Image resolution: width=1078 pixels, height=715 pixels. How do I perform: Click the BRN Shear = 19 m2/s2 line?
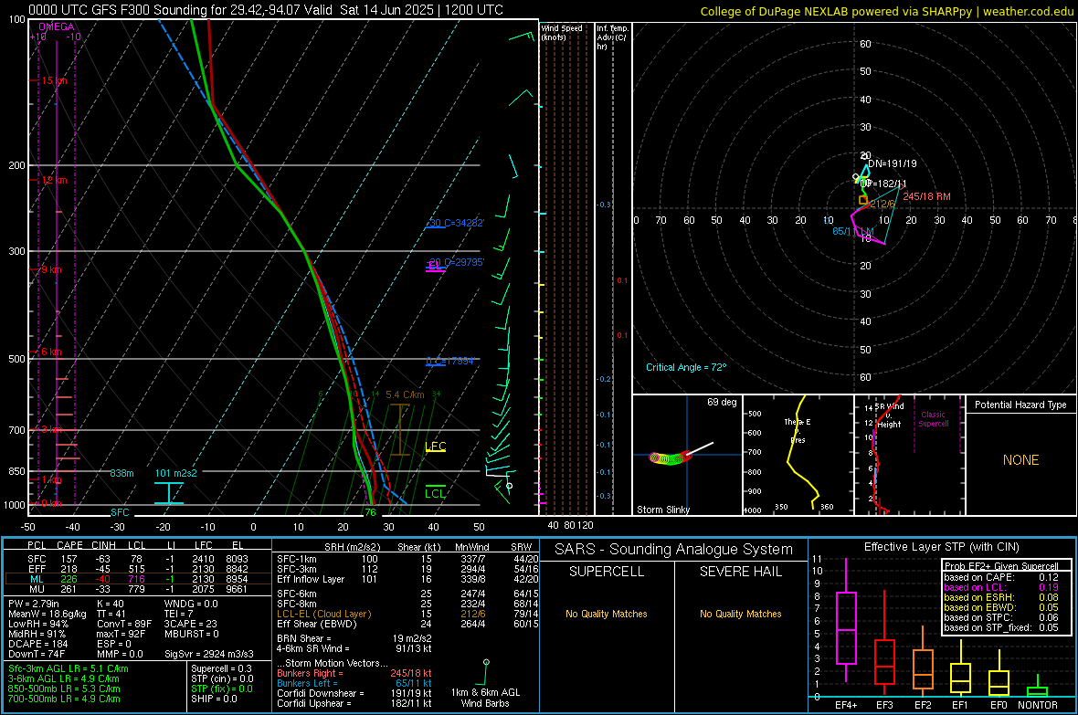point(354,638)
